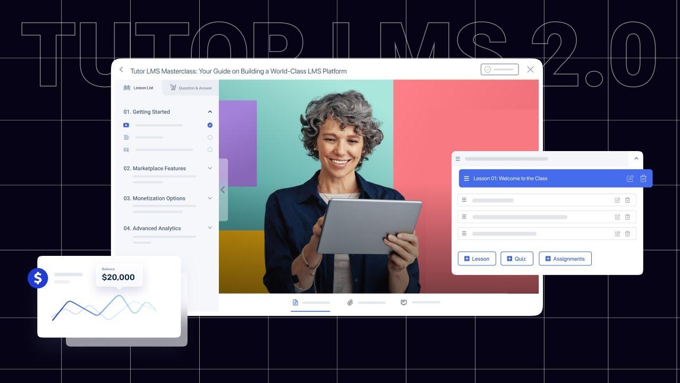The width and height of the screenshot is (680, 383).
Task: Mark the third Getting Started lesson complete
Action: (210, 150)
